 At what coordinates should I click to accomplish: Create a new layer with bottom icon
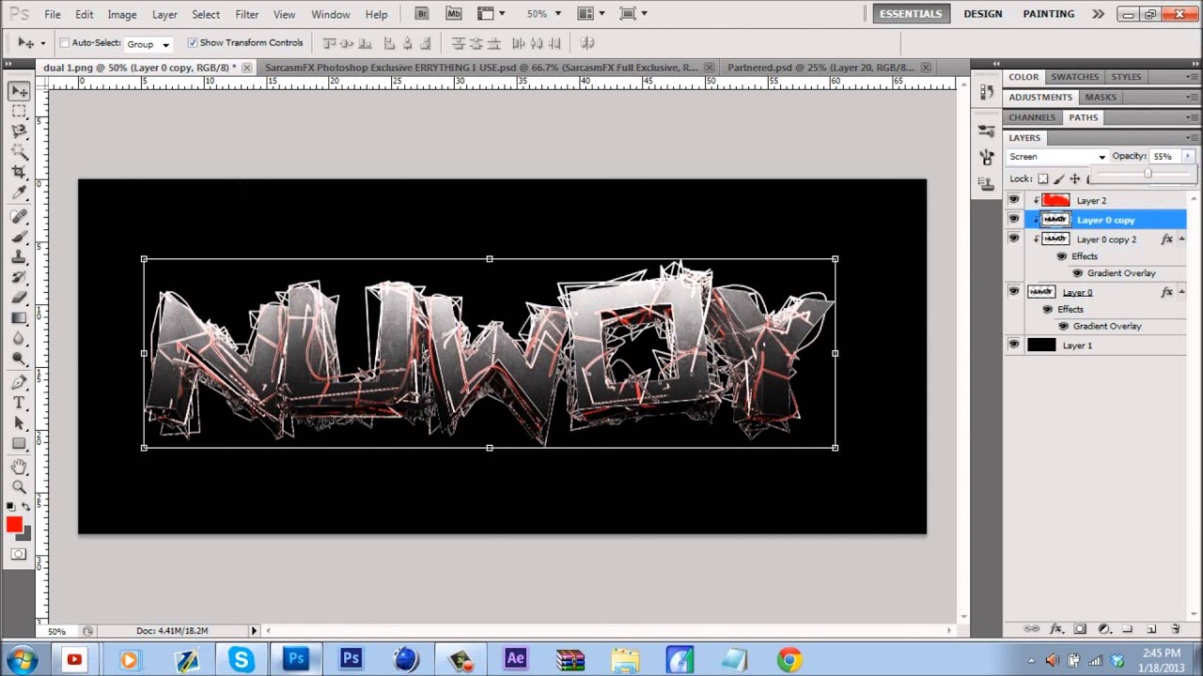pyautogui.click(x=1151, y=629)
